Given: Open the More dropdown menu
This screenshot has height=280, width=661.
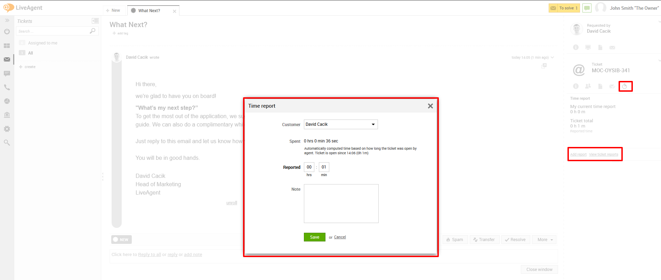Looking at the screenshot, I should (544, 240).
